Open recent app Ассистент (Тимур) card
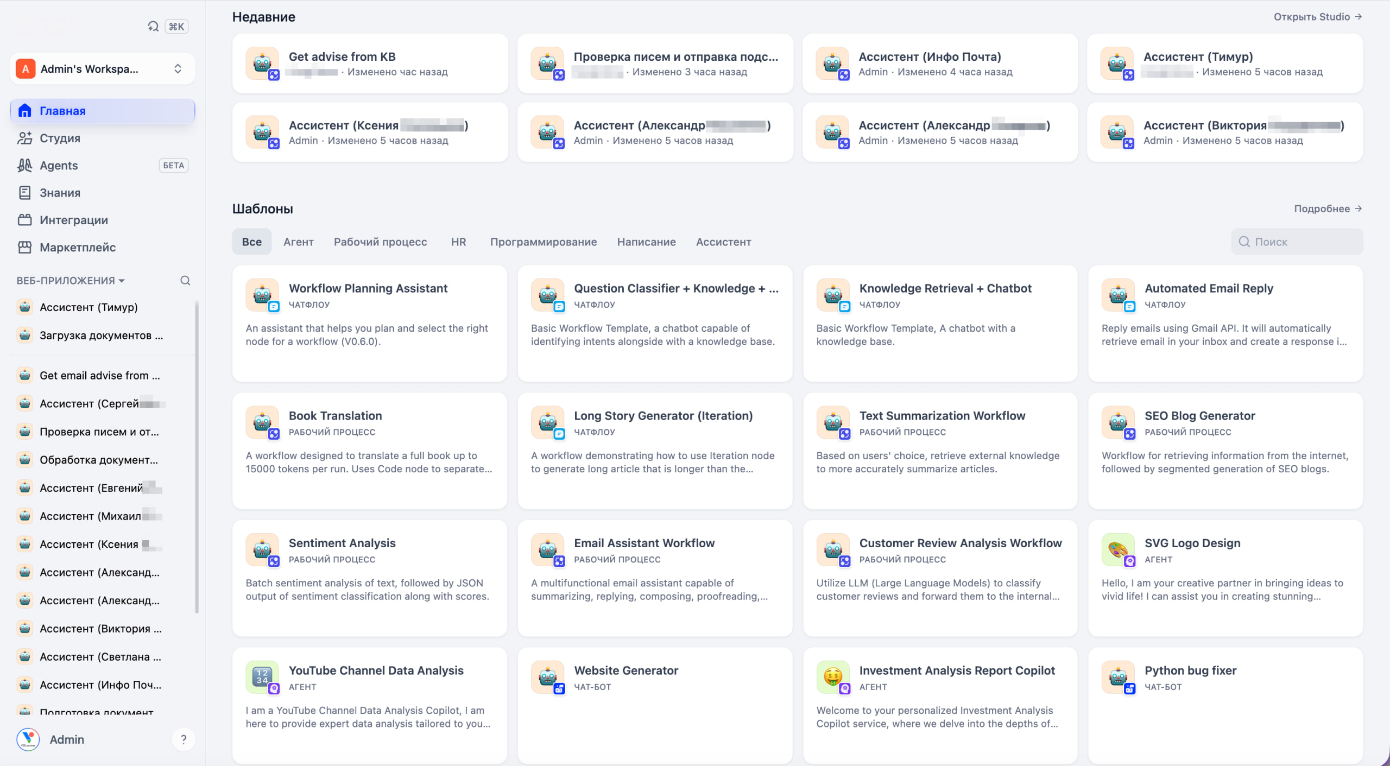1390x766 pixels. click(1225, 64)
